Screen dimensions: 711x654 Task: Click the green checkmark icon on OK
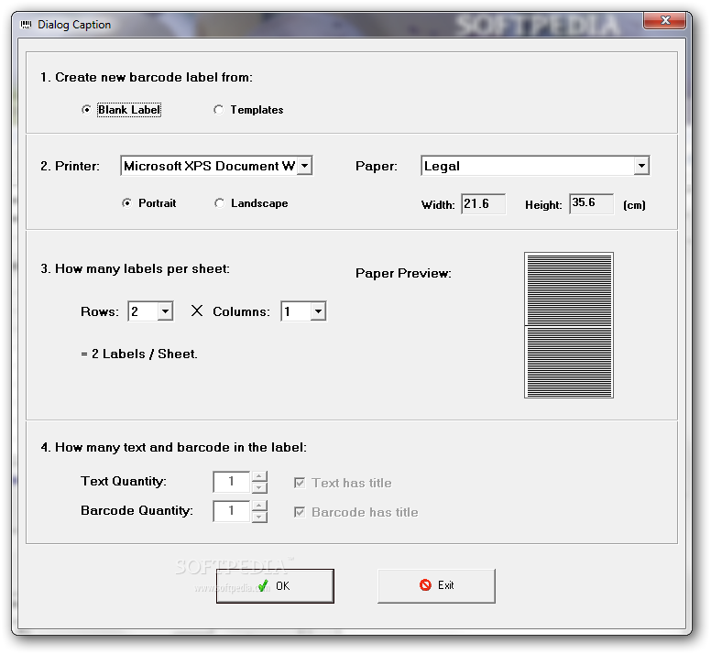(263, 585)
